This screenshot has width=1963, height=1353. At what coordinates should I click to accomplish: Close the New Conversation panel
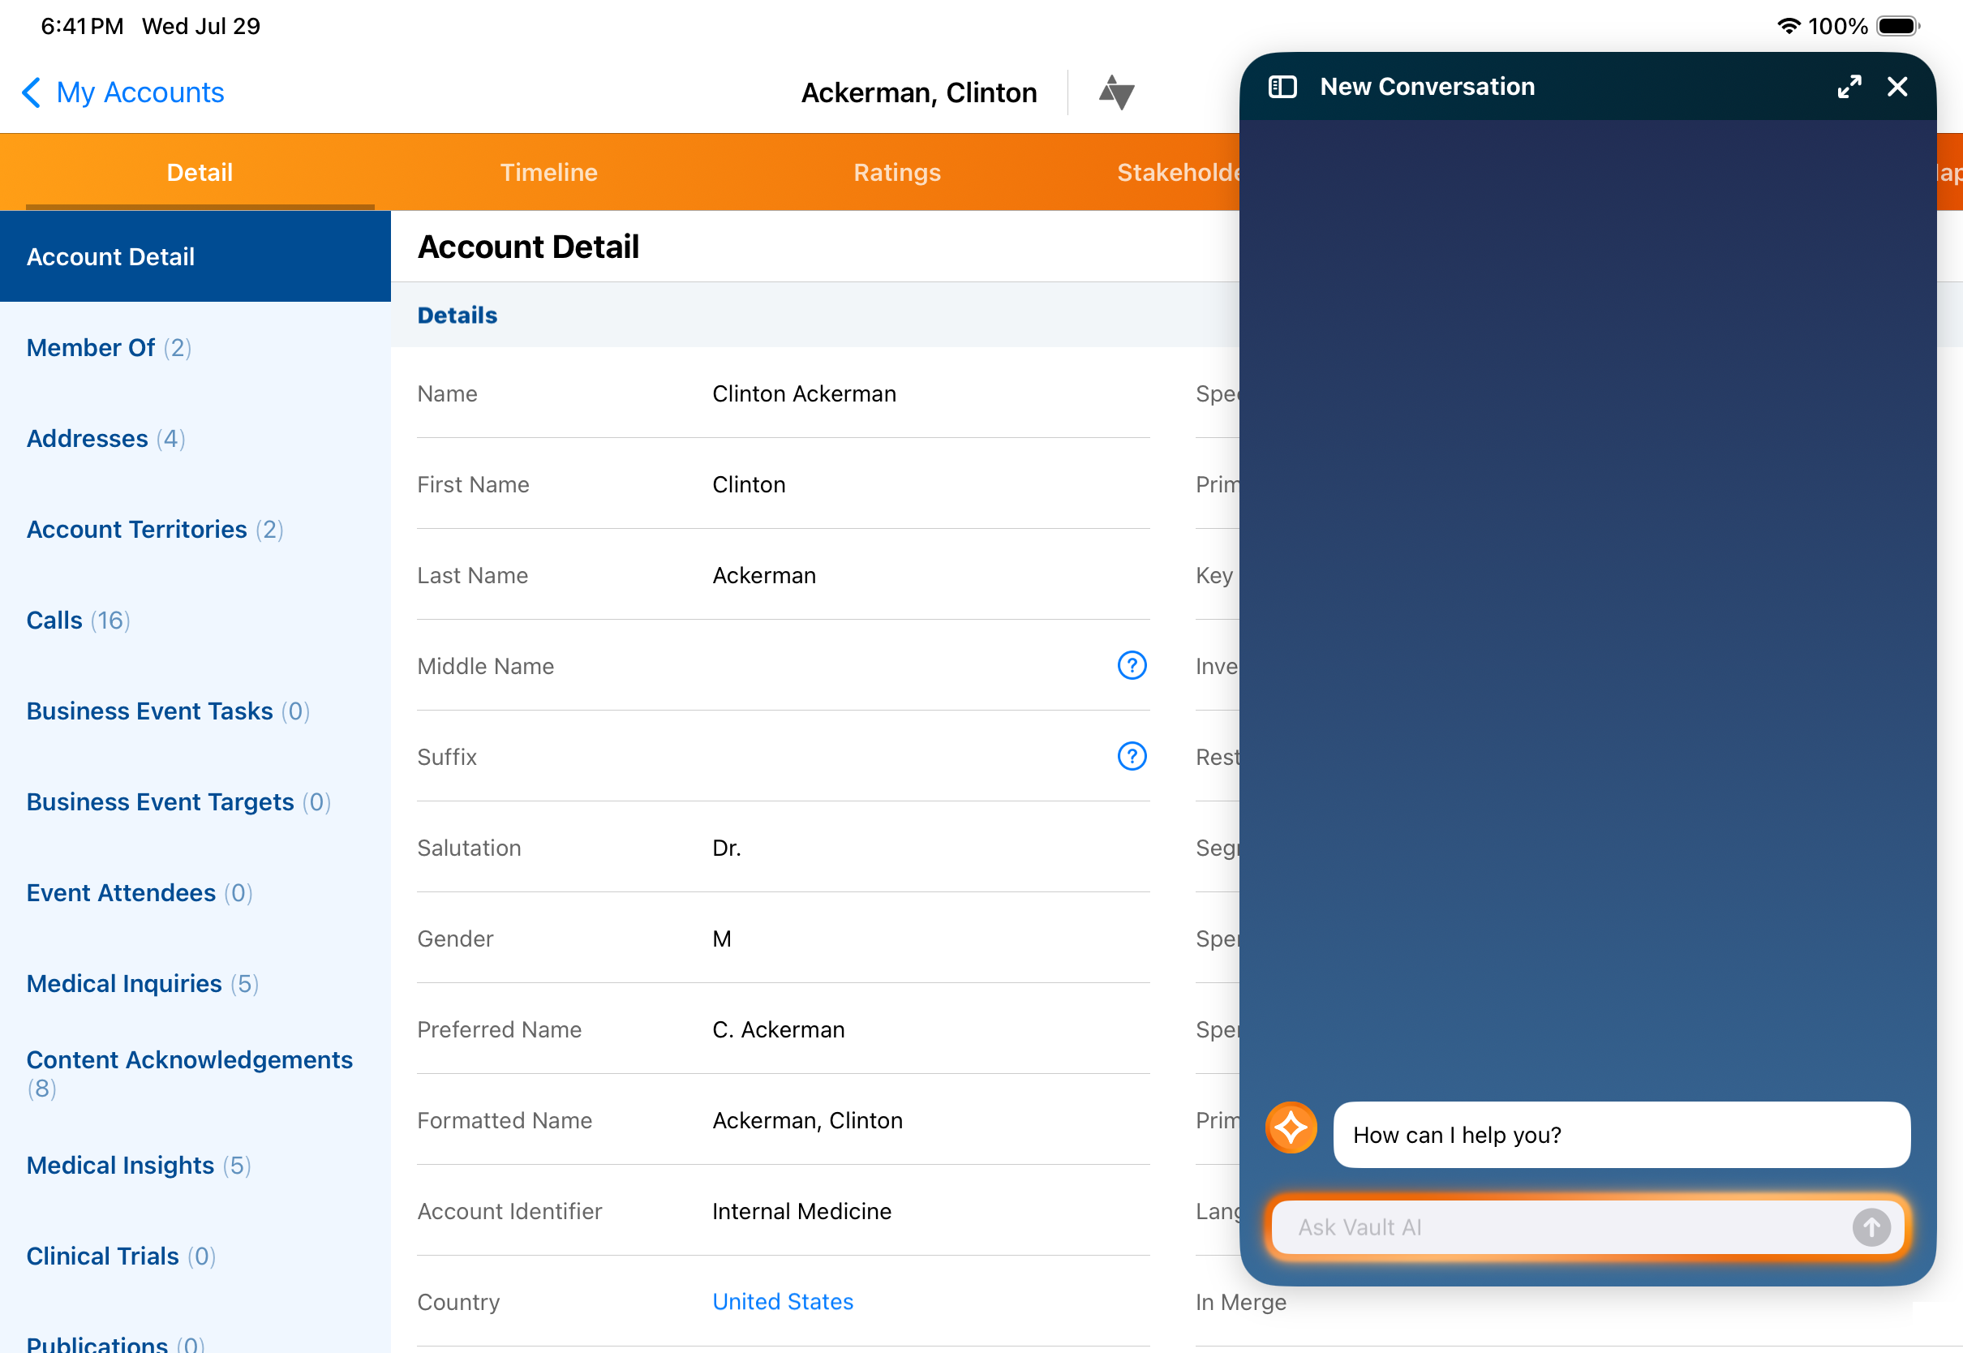click(1896, 87)
